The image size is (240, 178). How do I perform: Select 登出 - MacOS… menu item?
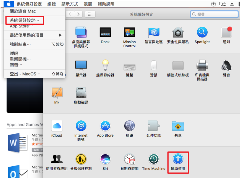[35, 74]
